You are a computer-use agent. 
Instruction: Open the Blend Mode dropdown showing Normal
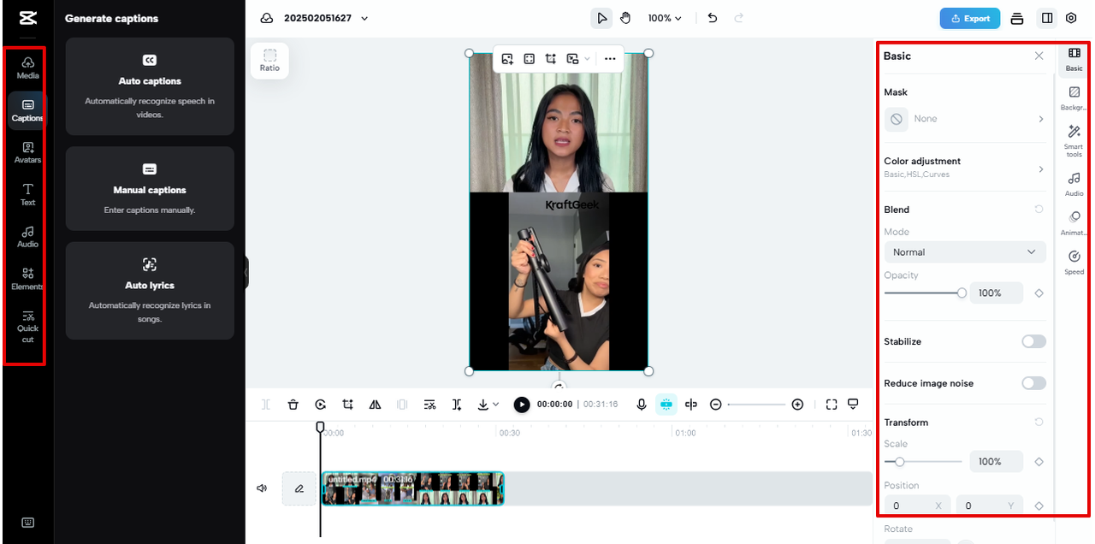click(x=964, y=251)
